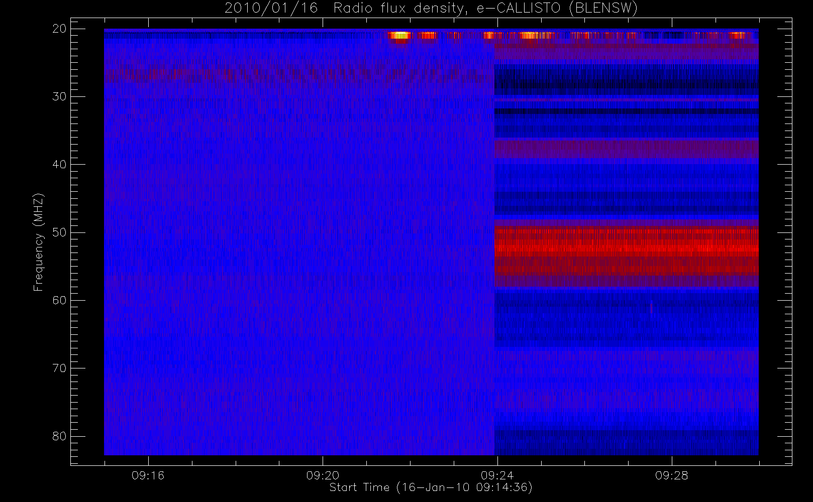Click the 60 frequency tick label

[x=59, y=300]
